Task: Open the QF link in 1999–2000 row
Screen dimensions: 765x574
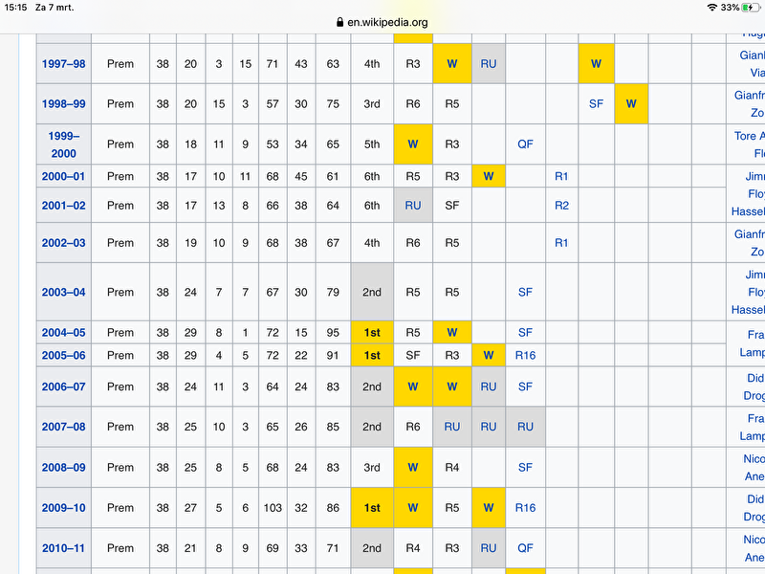Action: (x=525, y=144)
